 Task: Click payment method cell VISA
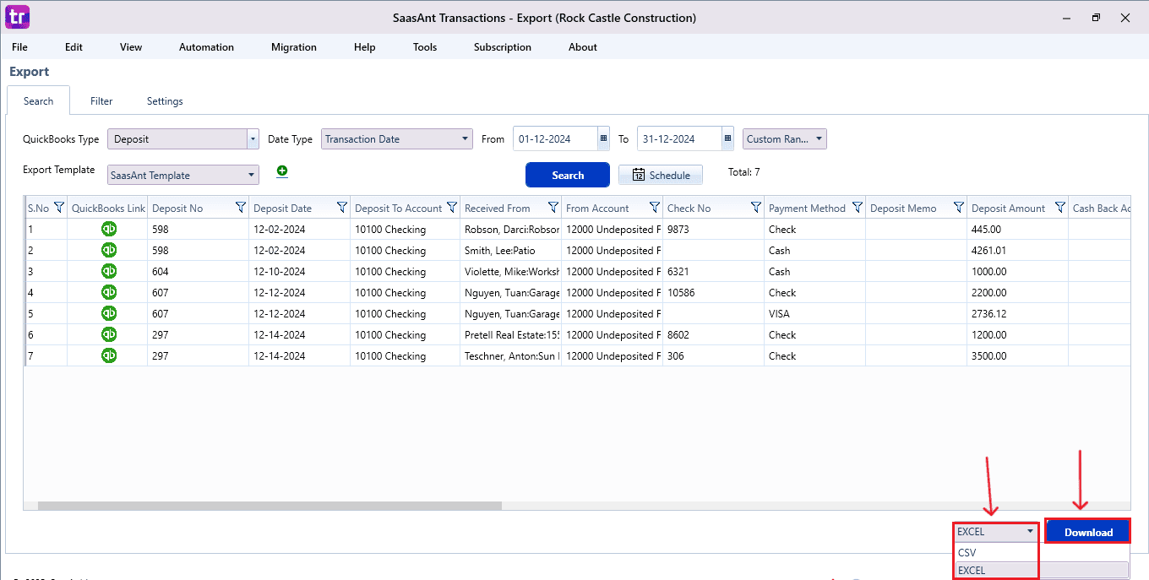814,313
